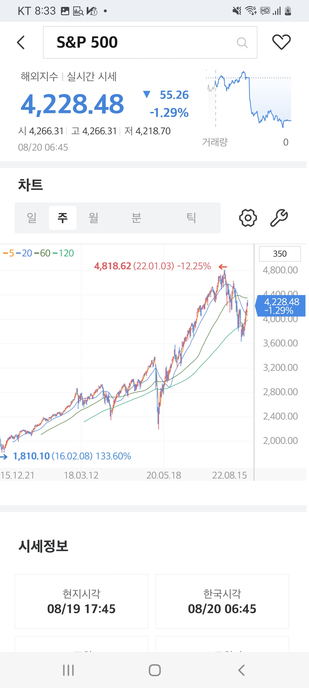Tap the 거래량 volume label
This screenshot has width=309, height=688.
click(215, 142)
